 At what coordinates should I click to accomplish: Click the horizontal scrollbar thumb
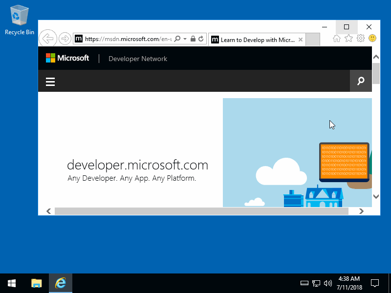point(201,211)
